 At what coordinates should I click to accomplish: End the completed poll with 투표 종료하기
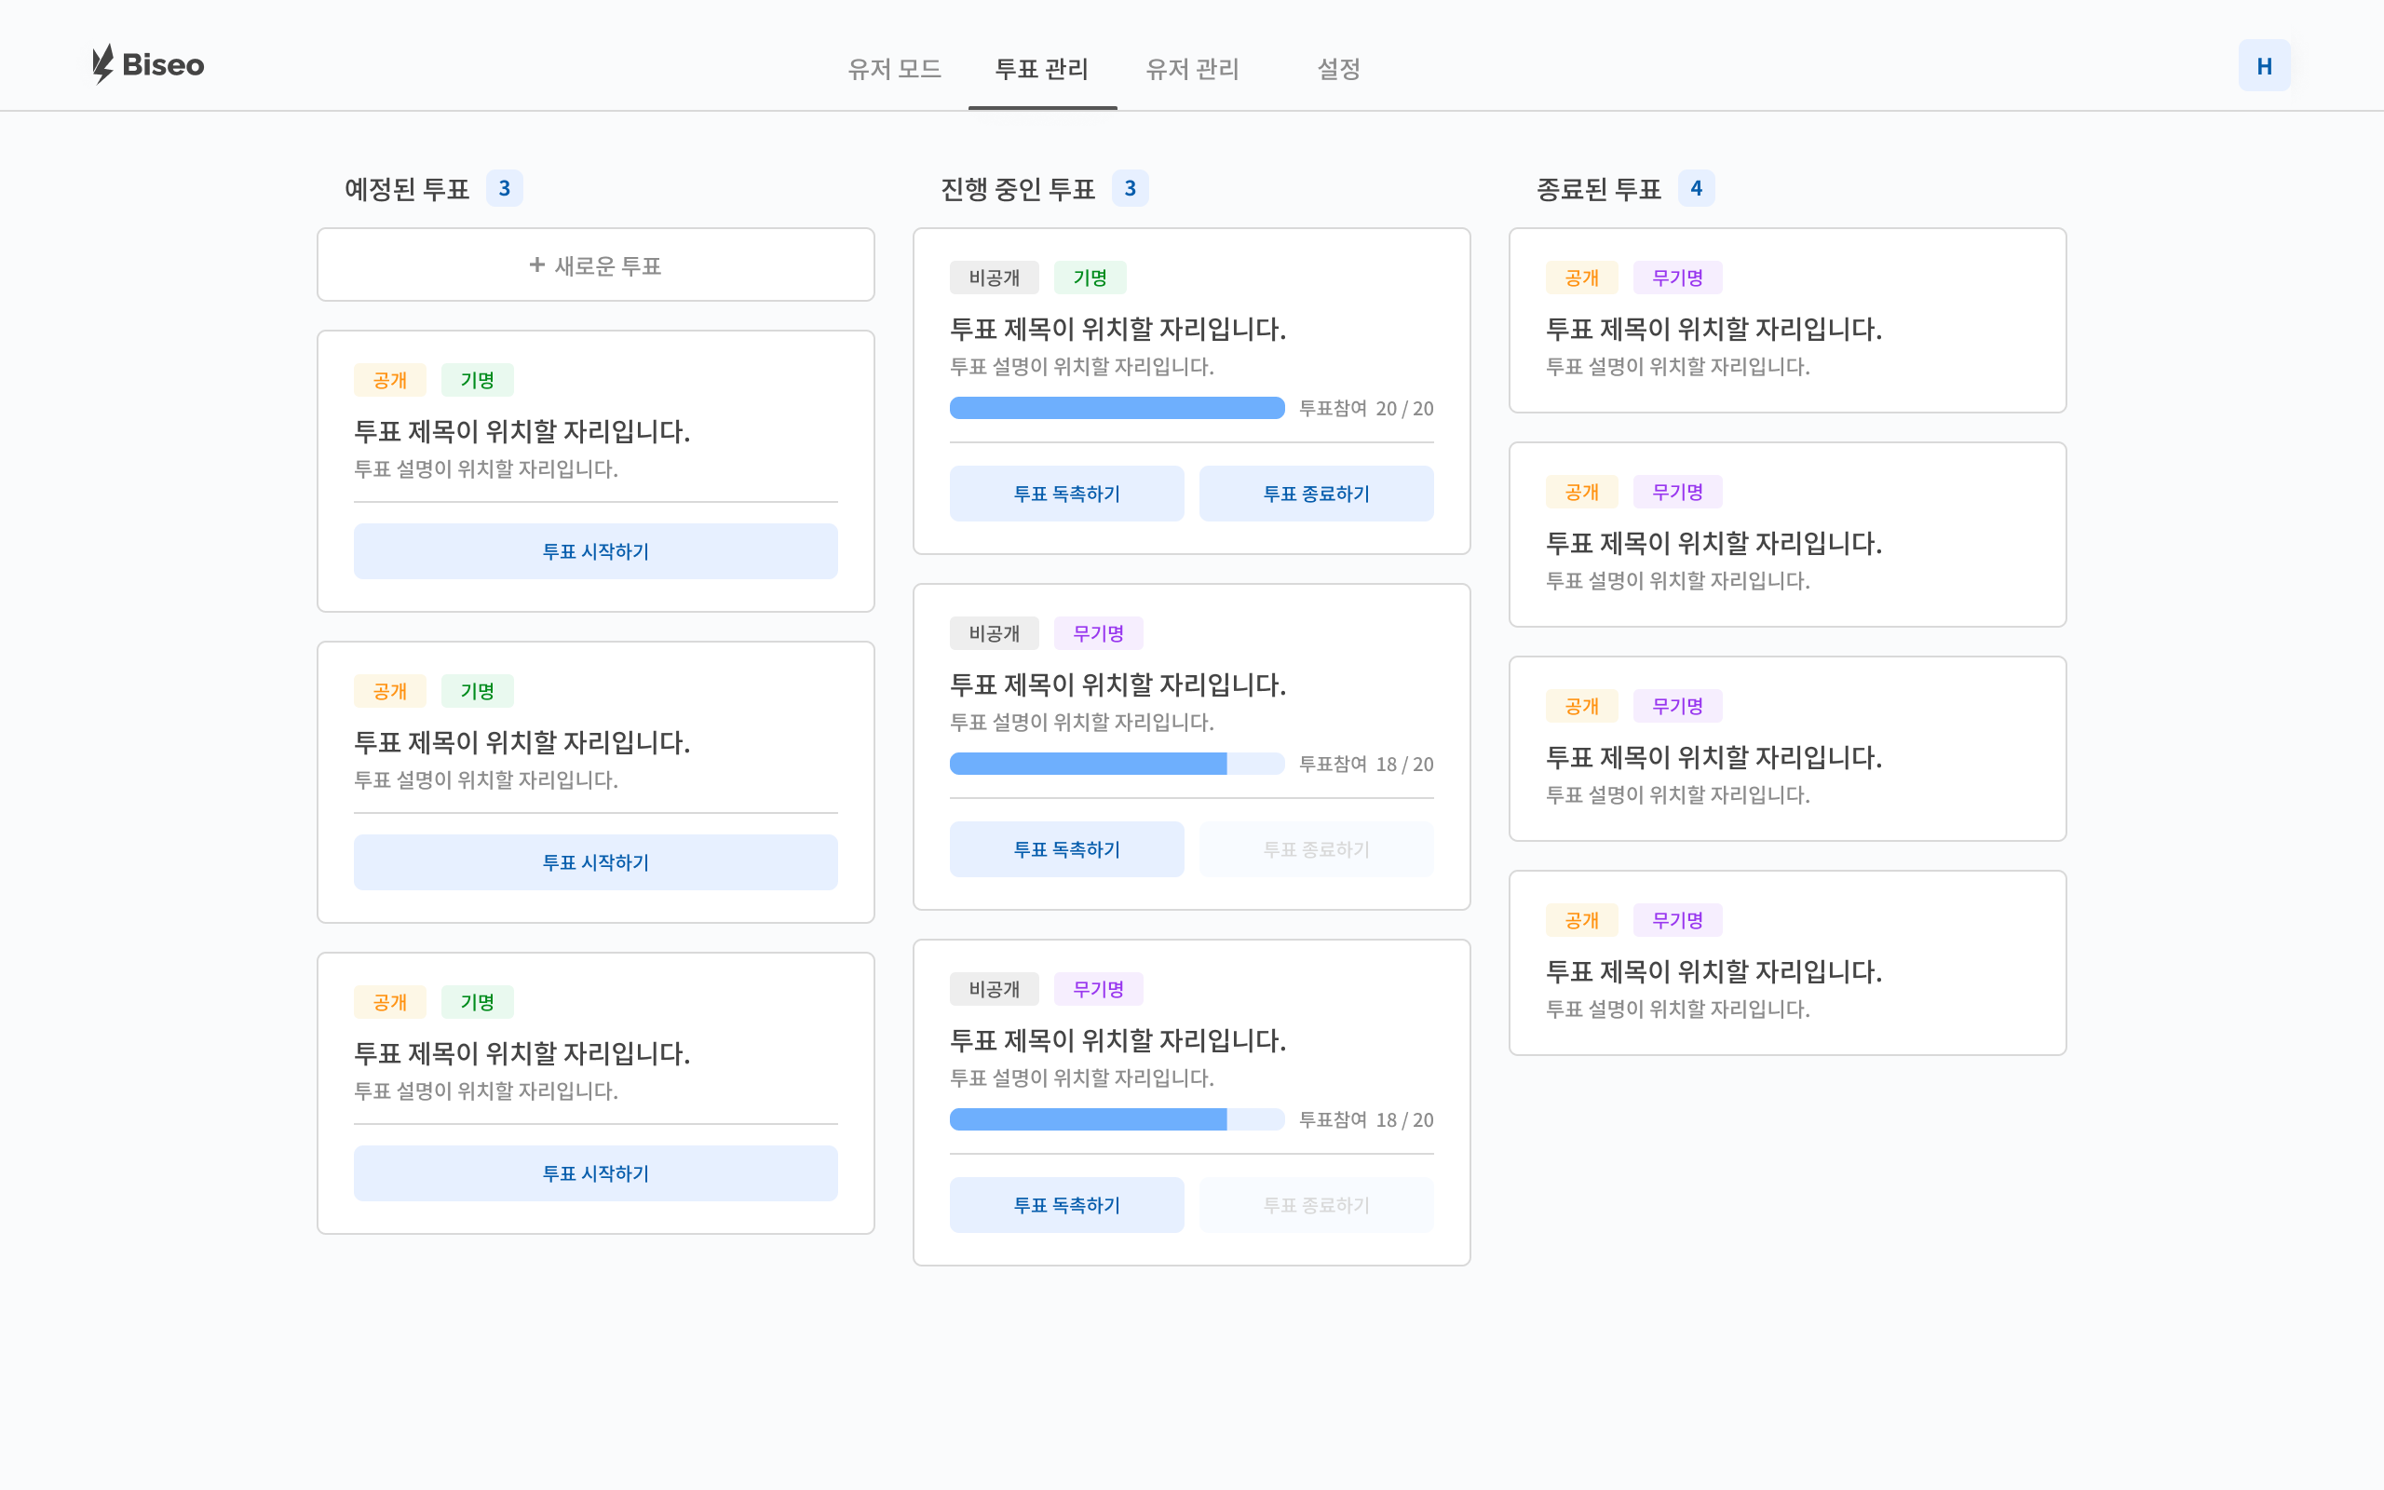tap(1316, 494)
